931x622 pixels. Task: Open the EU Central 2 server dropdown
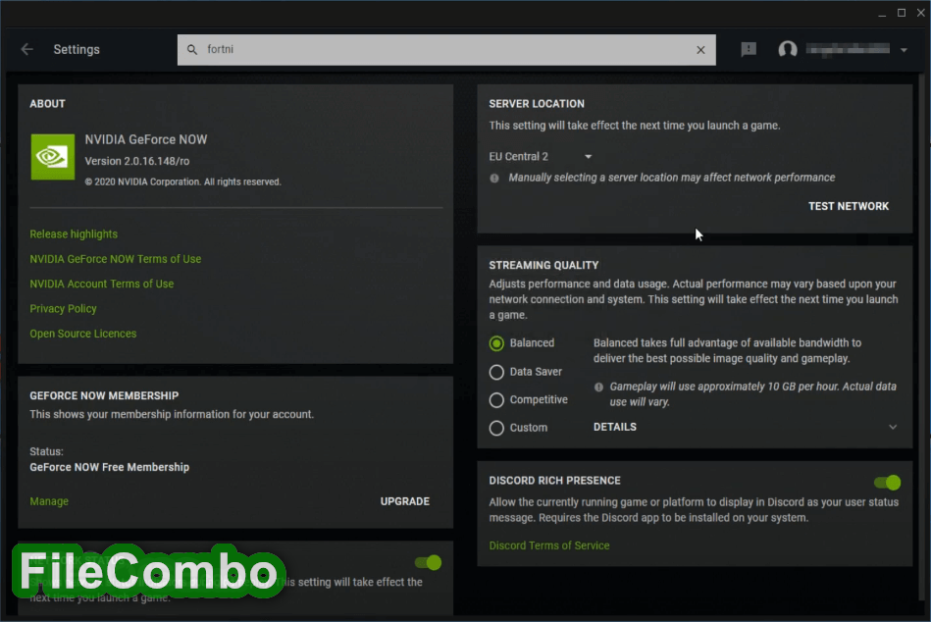(541, 157)
